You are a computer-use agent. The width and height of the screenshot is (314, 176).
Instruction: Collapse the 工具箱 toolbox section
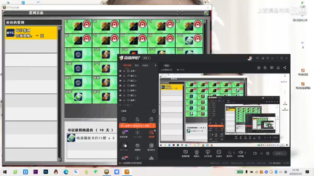[x=154, y=111]
